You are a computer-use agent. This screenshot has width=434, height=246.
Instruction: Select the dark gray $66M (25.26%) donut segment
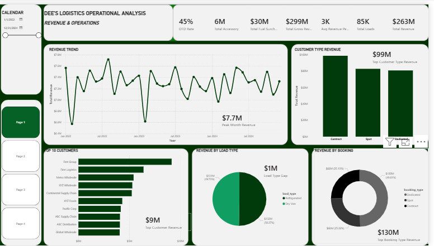[343, 215]
